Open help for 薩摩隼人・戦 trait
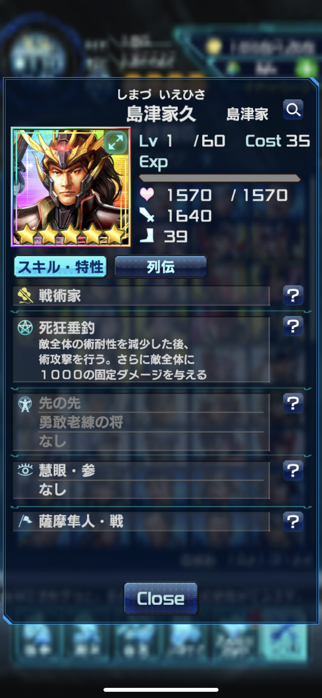The height and width of the screenshot is (698, 322). tap(293, 521)
